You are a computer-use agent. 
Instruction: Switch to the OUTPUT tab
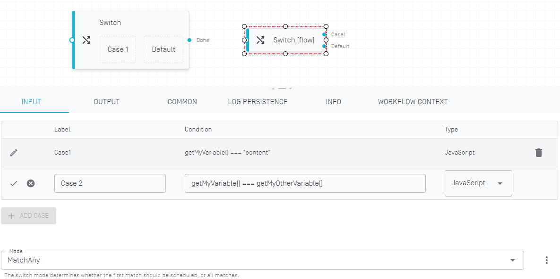coord(107,102)
